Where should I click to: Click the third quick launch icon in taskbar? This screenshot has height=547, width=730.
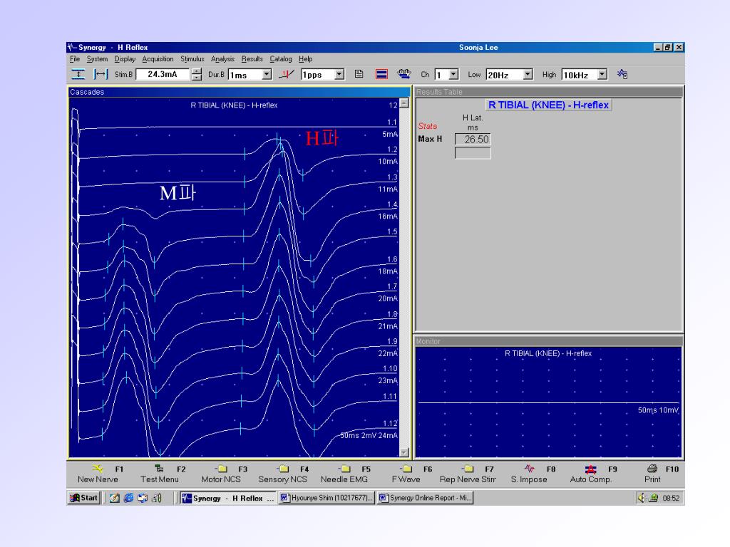(143, 498)
